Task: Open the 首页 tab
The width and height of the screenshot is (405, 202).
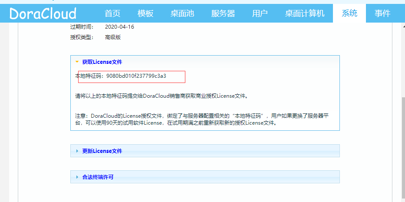Action: point(112,13)
